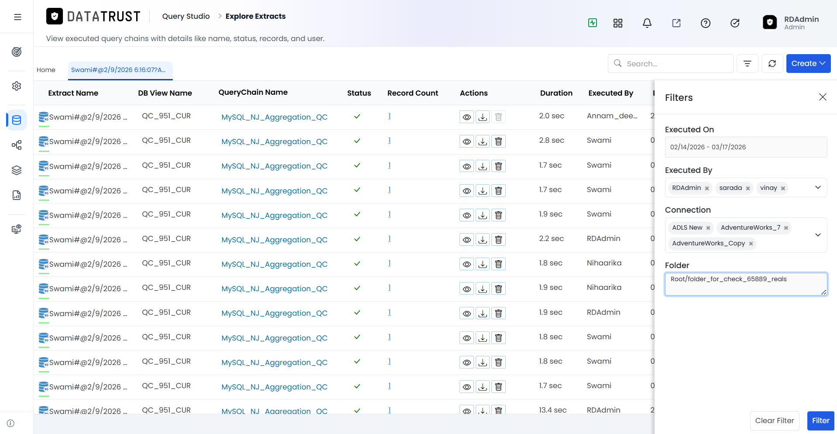Open the Executed On date range picker

(x=746, y=147)
